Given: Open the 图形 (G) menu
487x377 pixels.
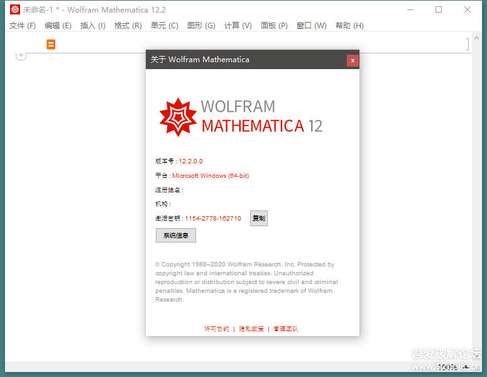Looking at the screenshot, I should tap(201, 26).
